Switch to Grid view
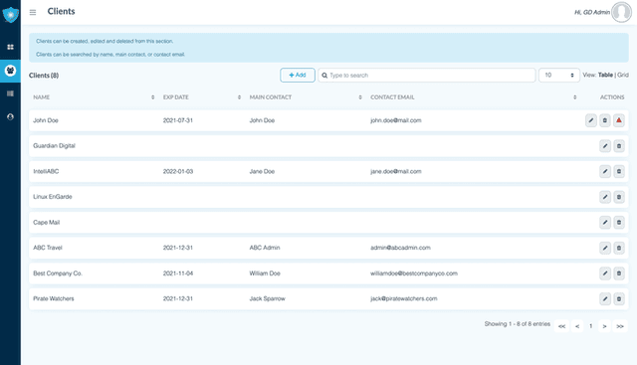The image size is (637, 365). 623,76
